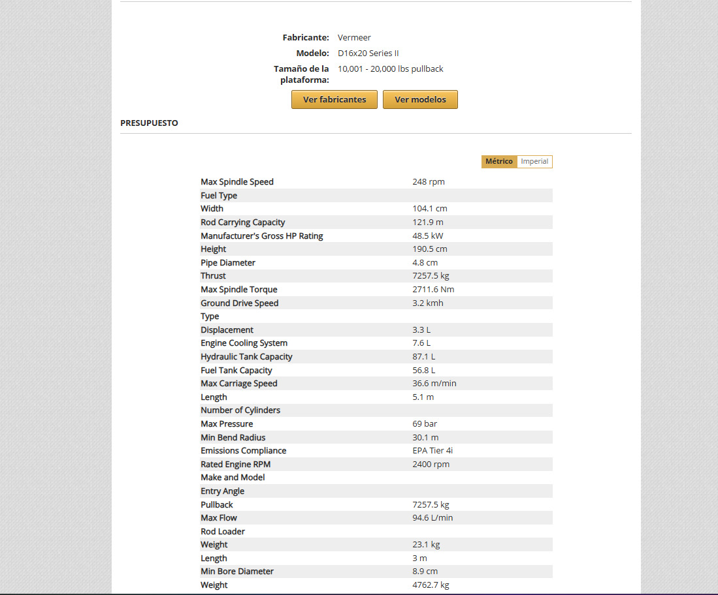Click the Width value 104.1 cm

(x=429, y=209)
